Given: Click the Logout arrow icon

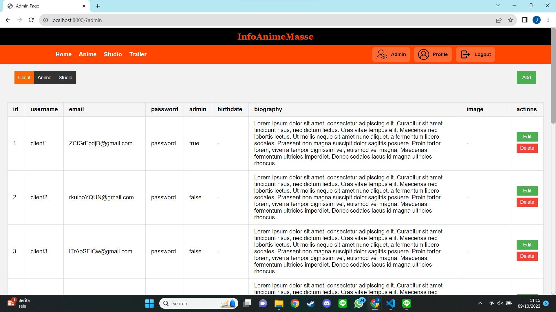Looking at the screenshot, I should pos(465,54).
